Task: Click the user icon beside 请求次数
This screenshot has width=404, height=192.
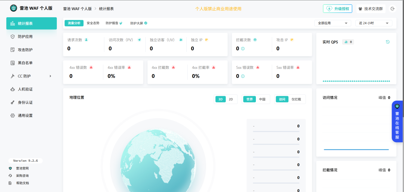Action: [x=86, y=40]
